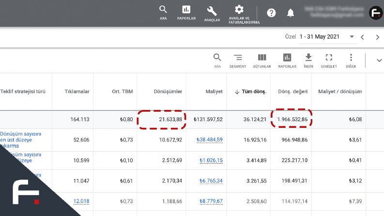Open the Araçlar wrench menu
The width and height of the screenshot is (384, 216).
(212, 14)
